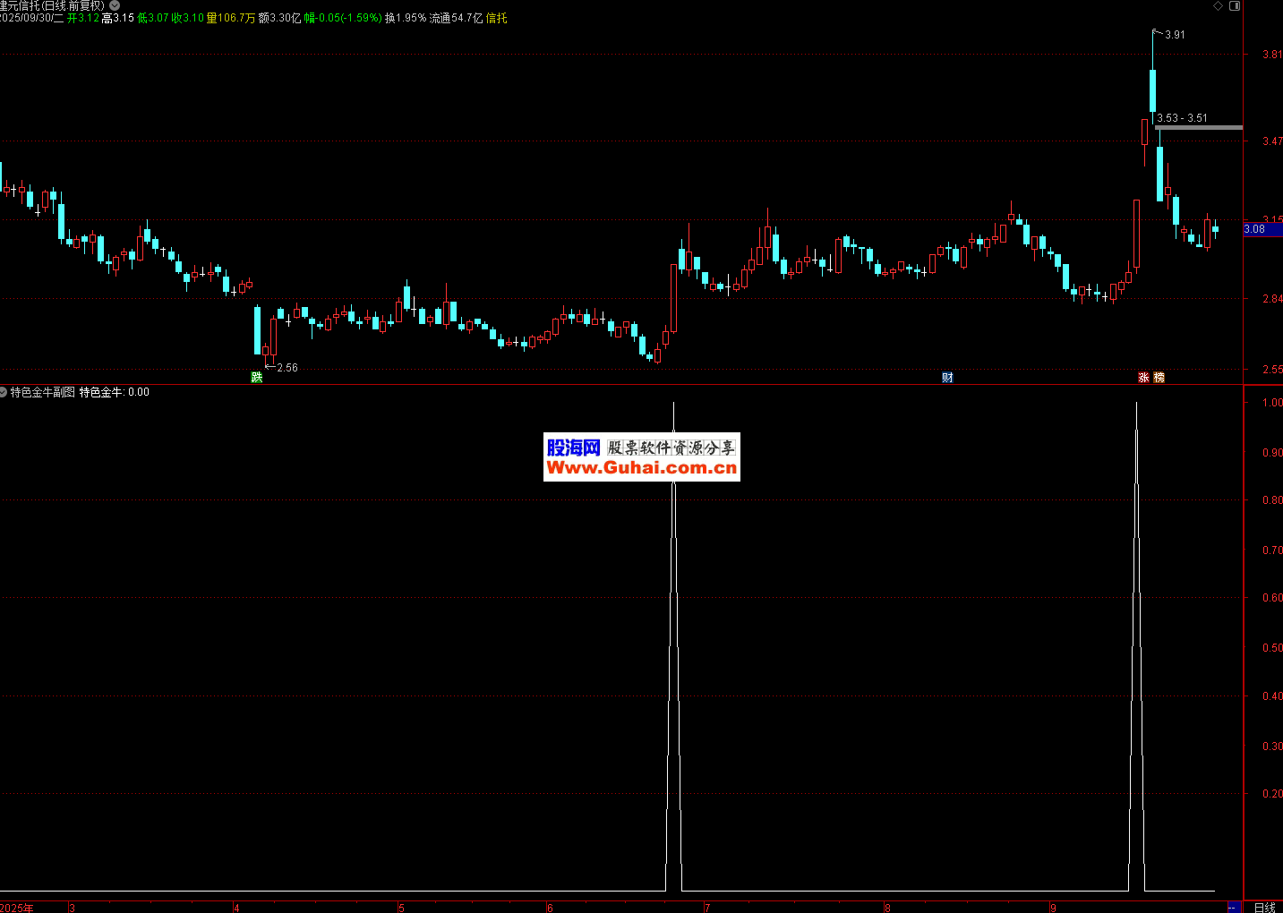The width and height of the screenshot is (1283, 913).
Task: Click the green 跌 marker icon below the chart
Action: pos(257,378)
